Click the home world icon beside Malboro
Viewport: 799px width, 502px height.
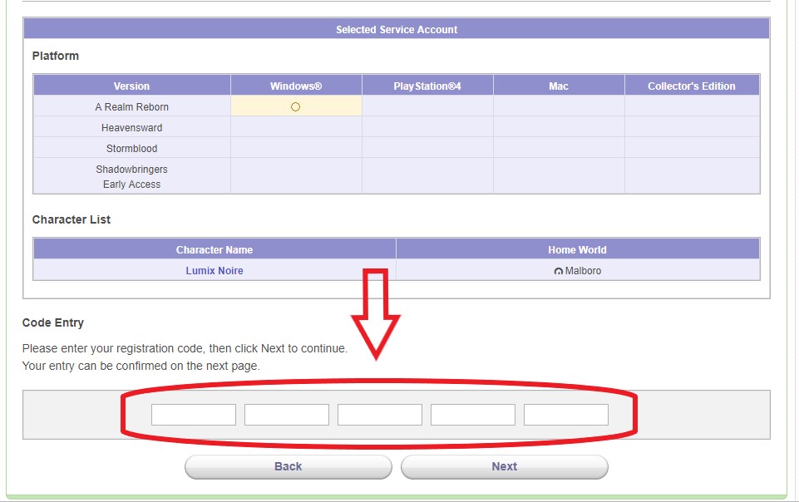pos(558,272)
